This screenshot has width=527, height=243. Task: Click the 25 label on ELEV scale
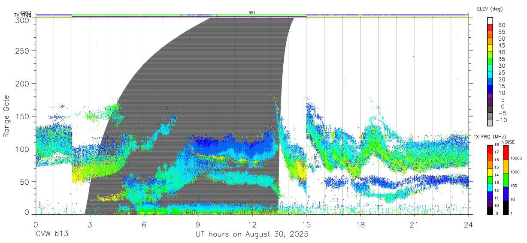(501, 73)
